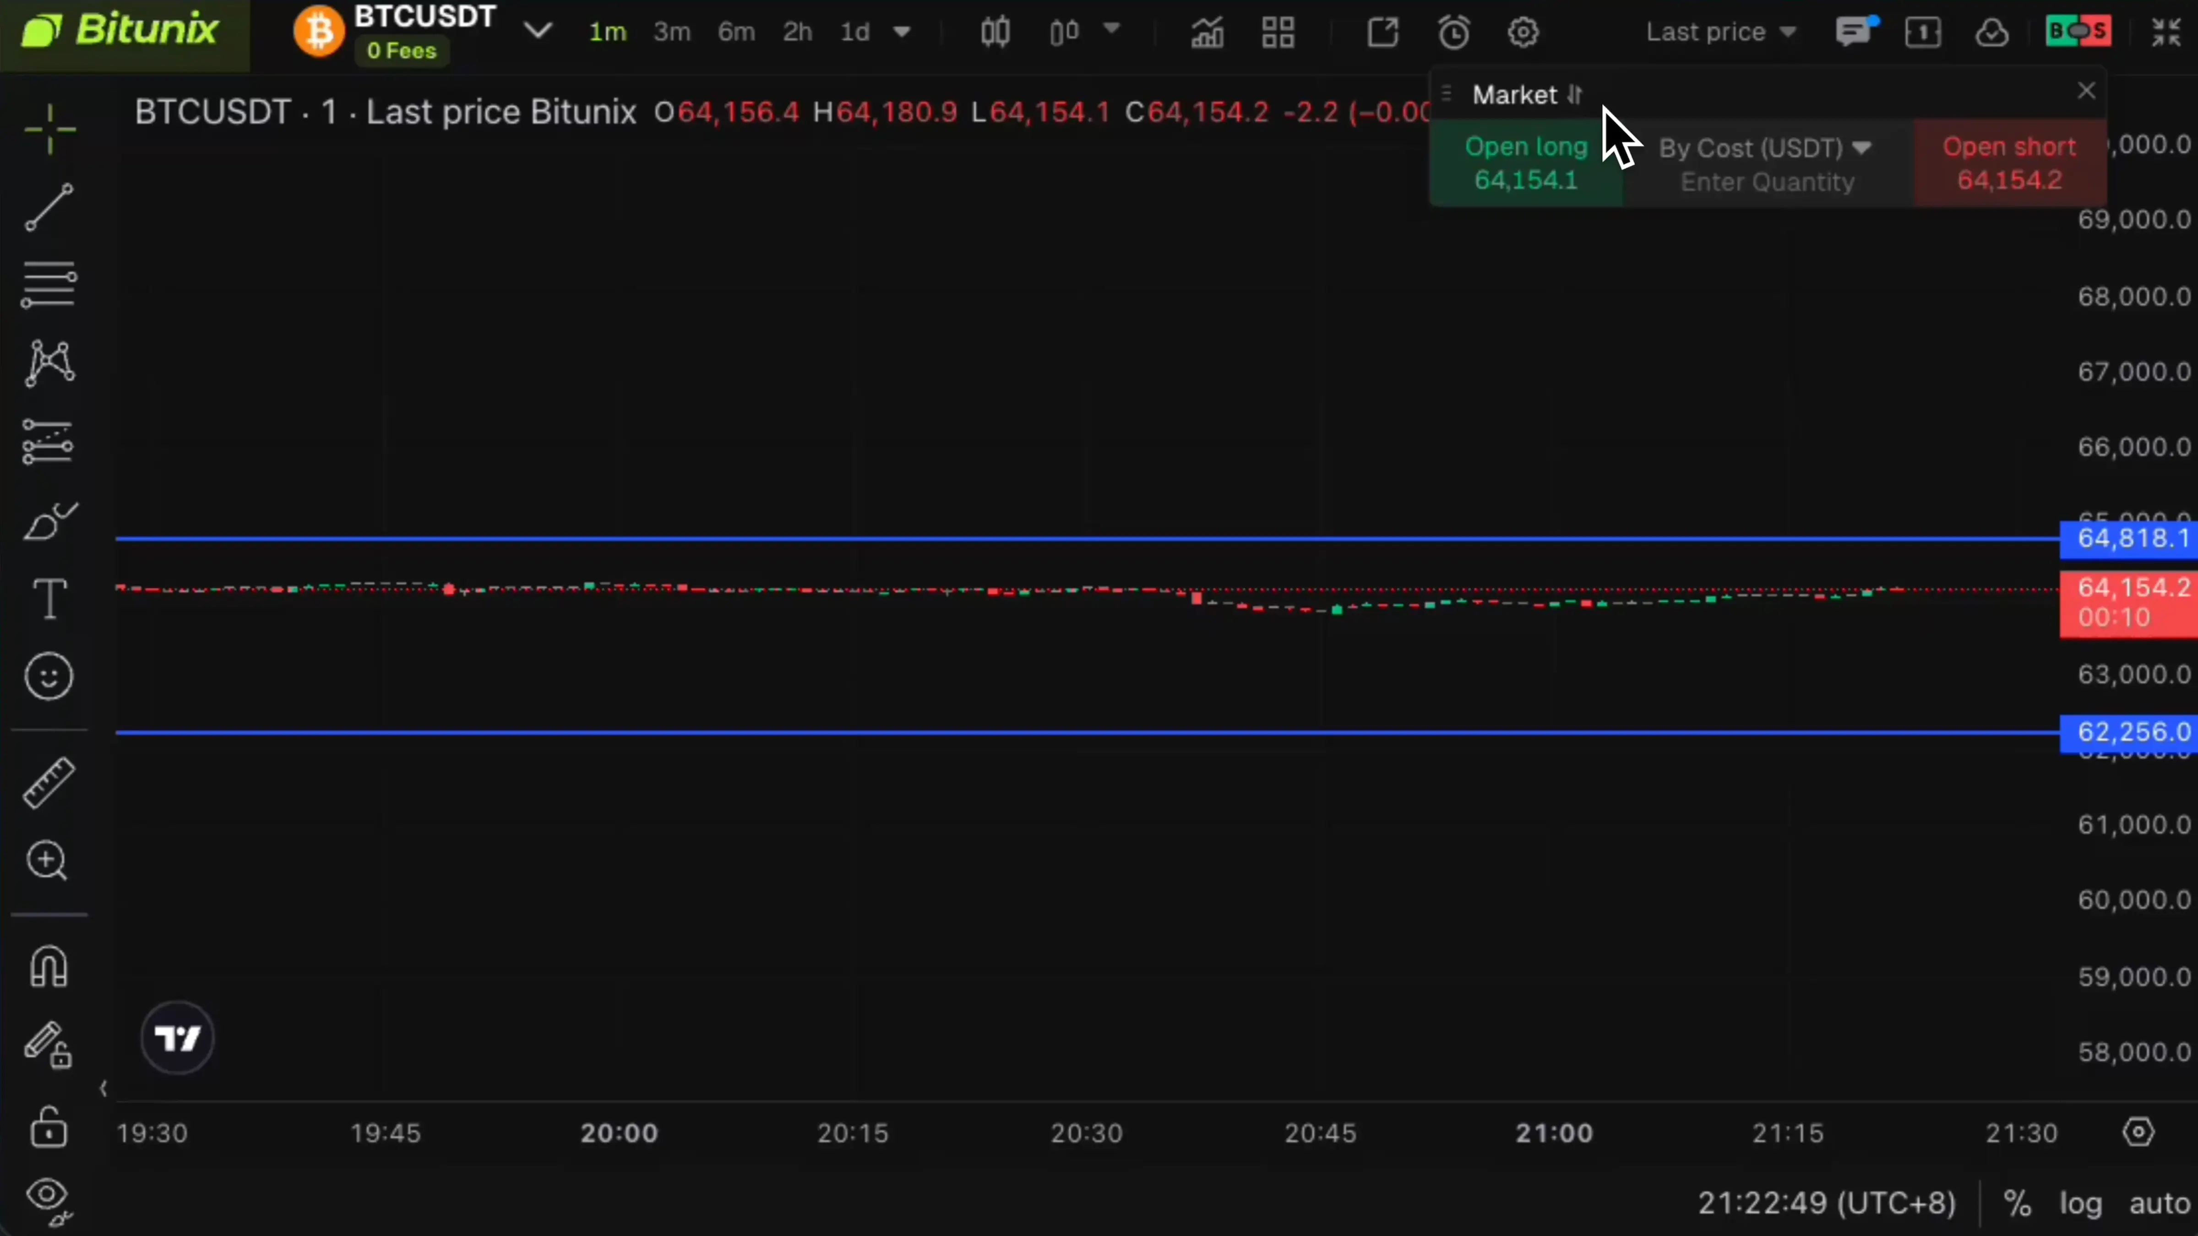Click the panel drag handle dots
Image resolution: width=2198 pixels, height=1236 pixels.
(1446, 93)
